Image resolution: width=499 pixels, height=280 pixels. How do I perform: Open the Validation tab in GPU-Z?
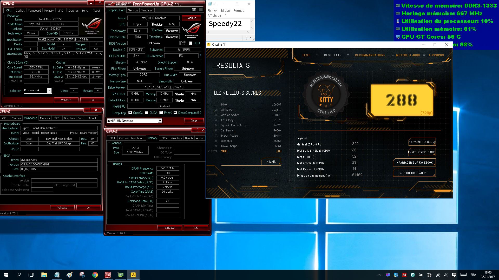(147, 10)
